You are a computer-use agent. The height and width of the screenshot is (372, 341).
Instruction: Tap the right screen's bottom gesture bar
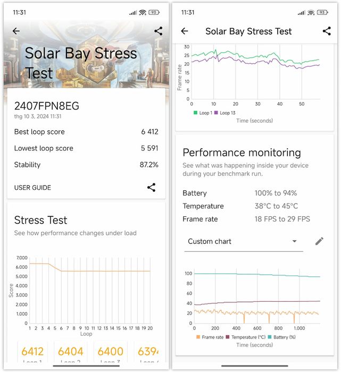(255, 366)
